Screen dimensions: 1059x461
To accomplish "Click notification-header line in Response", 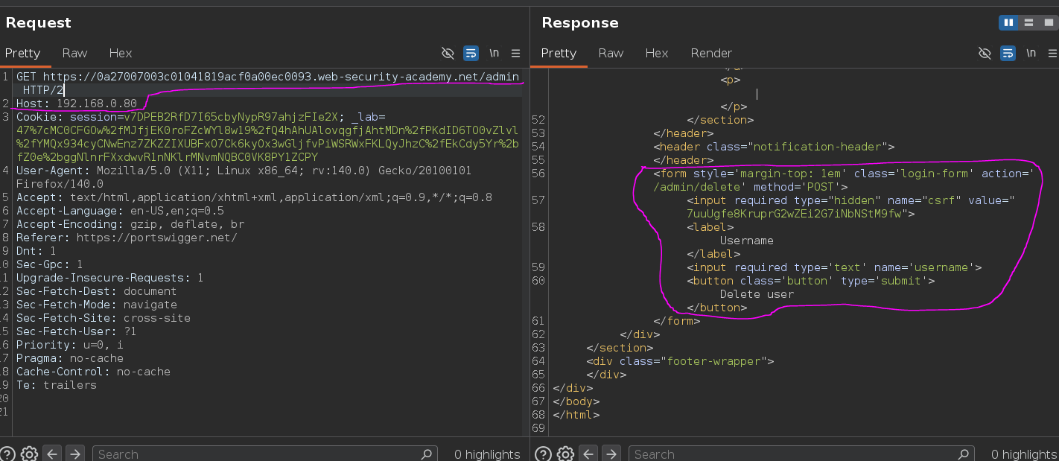I will pos(774,147).
